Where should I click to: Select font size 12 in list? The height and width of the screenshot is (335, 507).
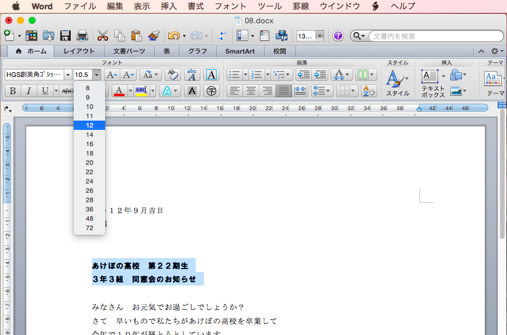[89, 125]
